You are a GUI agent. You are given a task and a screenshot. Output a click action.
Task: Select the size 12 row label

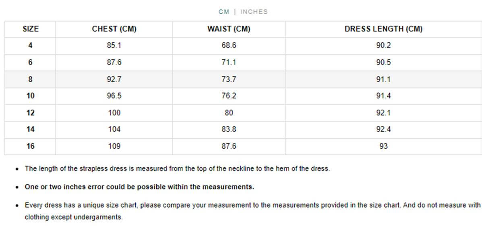coord(31,113)
